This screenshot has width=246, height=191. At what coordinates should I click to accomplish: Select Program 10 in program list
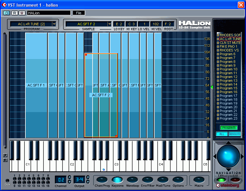point(228,69)
